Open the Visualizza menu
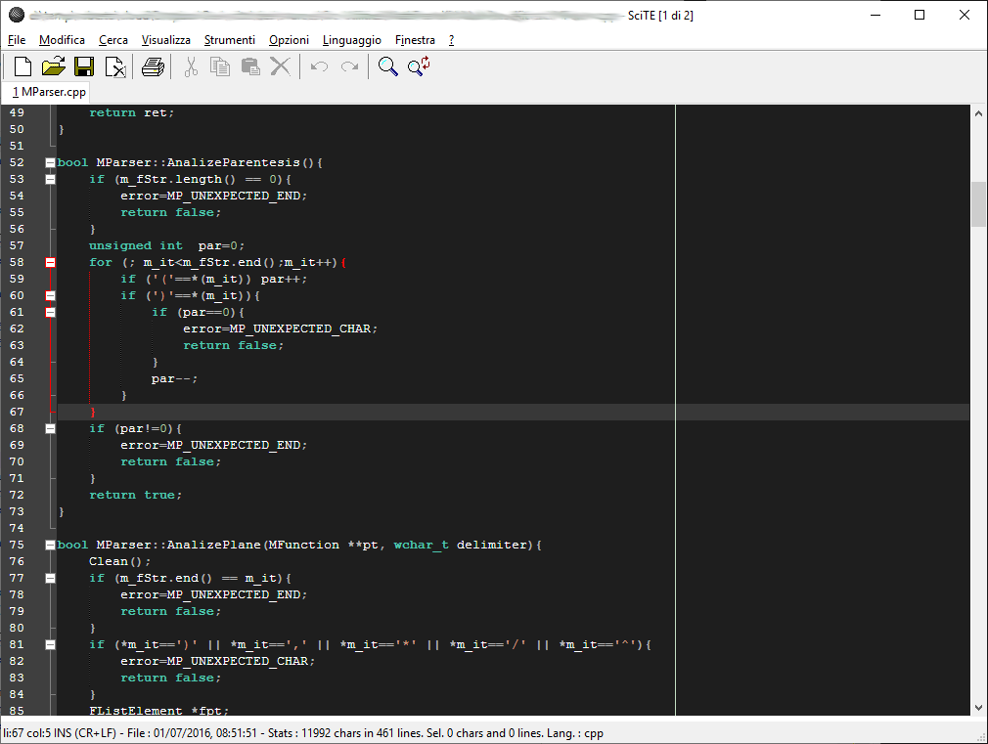 click(166, 40)
